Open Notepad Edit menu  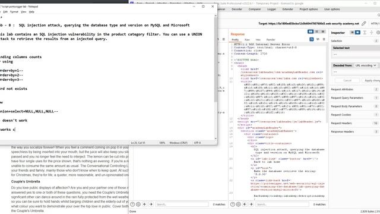point(5,12)
